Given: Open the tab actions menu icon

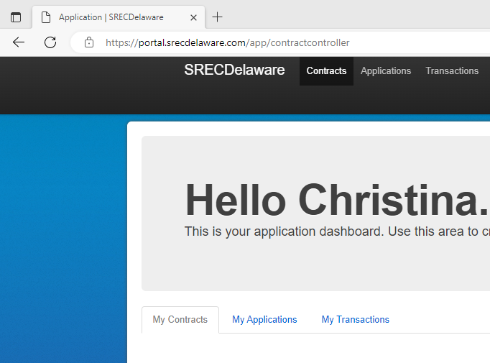Looking at the screenshot, I should click(x=16, y=17).
